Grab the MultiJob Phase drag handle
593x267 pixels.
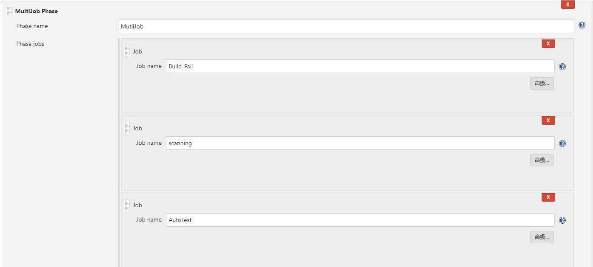[9, 11]
